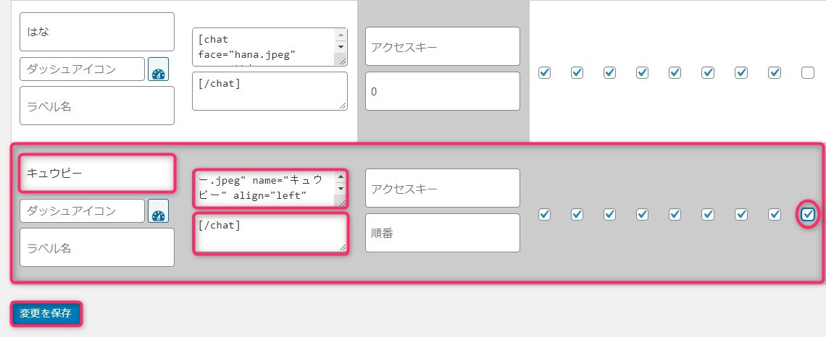The width and height of the screenshot is (826, 337).
Task: Open dashicon picker in the キュウピー row
Action: 158,211
